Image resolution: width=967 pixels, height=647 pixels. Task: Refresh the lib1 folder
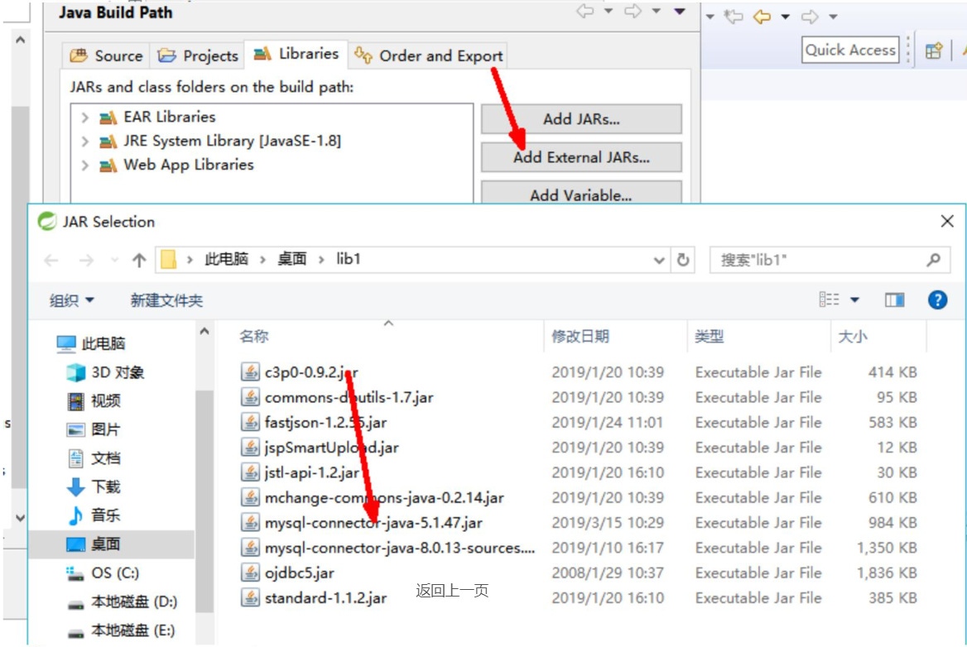click(683, 260)
